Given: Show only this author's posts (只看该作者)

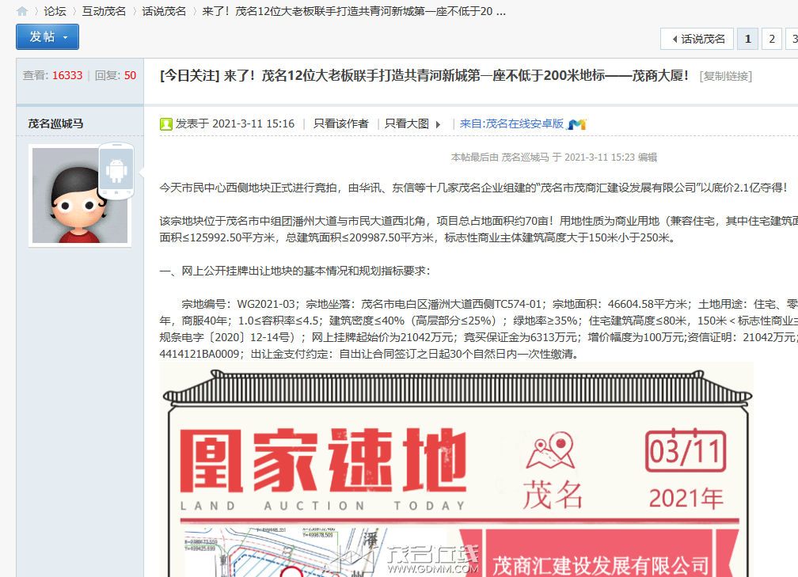Looking at the screenshot, I should click(x=340, y=123).
